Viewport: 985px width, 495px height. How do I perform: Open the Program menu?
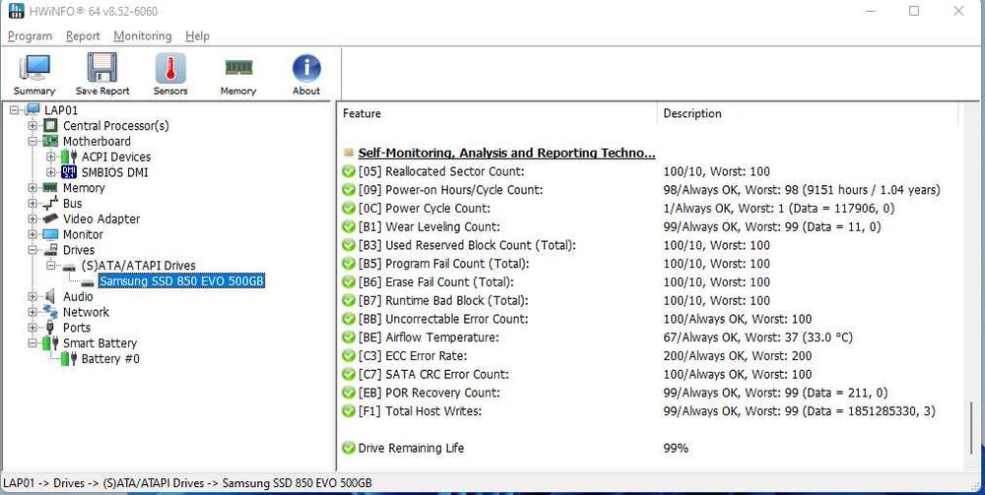pyautogui.click(x=30, y=36)
